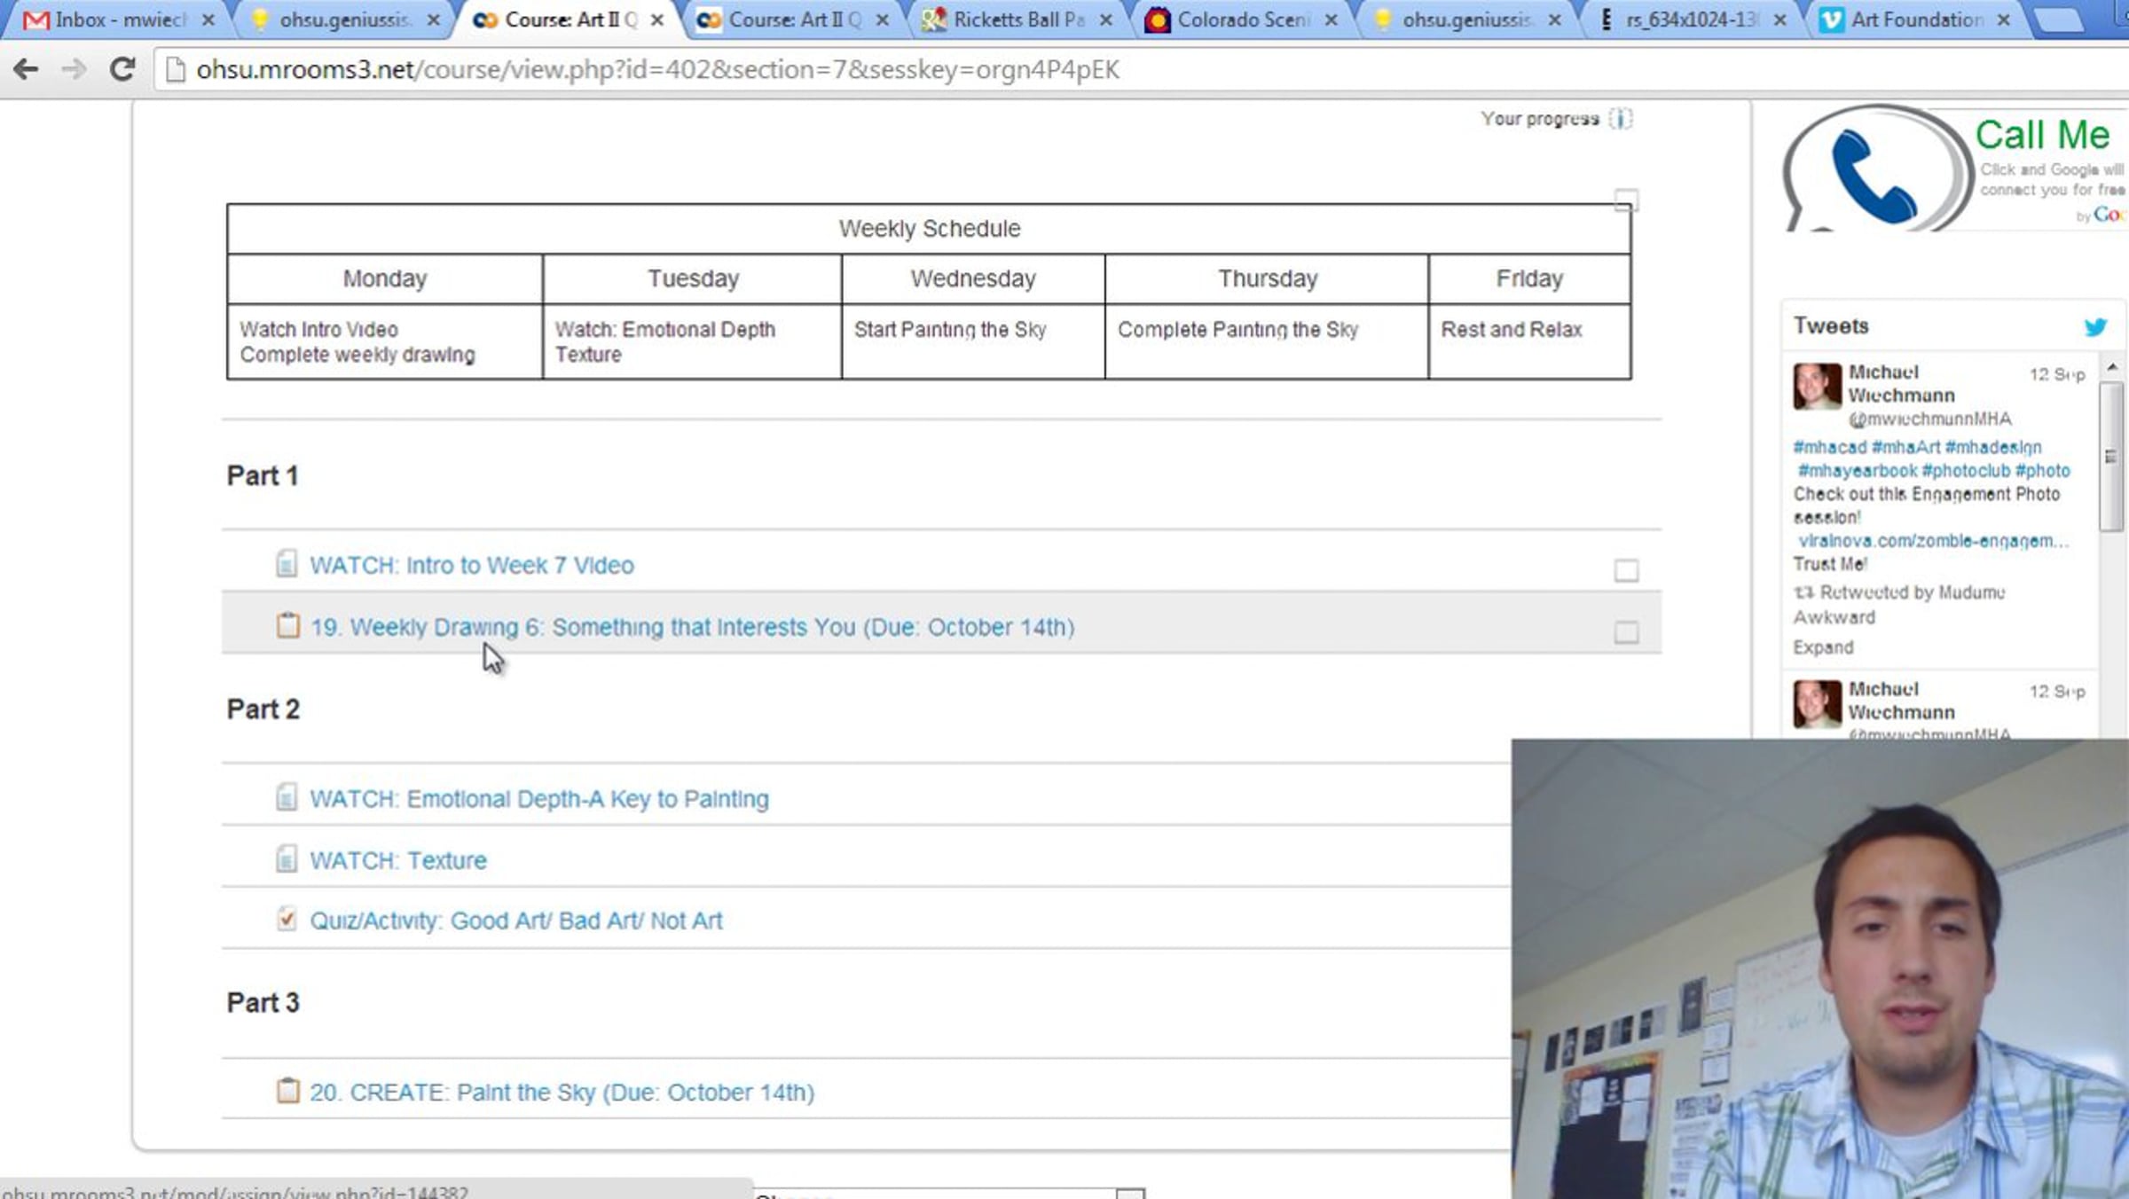The height and width of the screenshot is (1199, 2129).
Task: Click the quiz checkmark icon for Good Art
Action: click(x=286, y=920)
